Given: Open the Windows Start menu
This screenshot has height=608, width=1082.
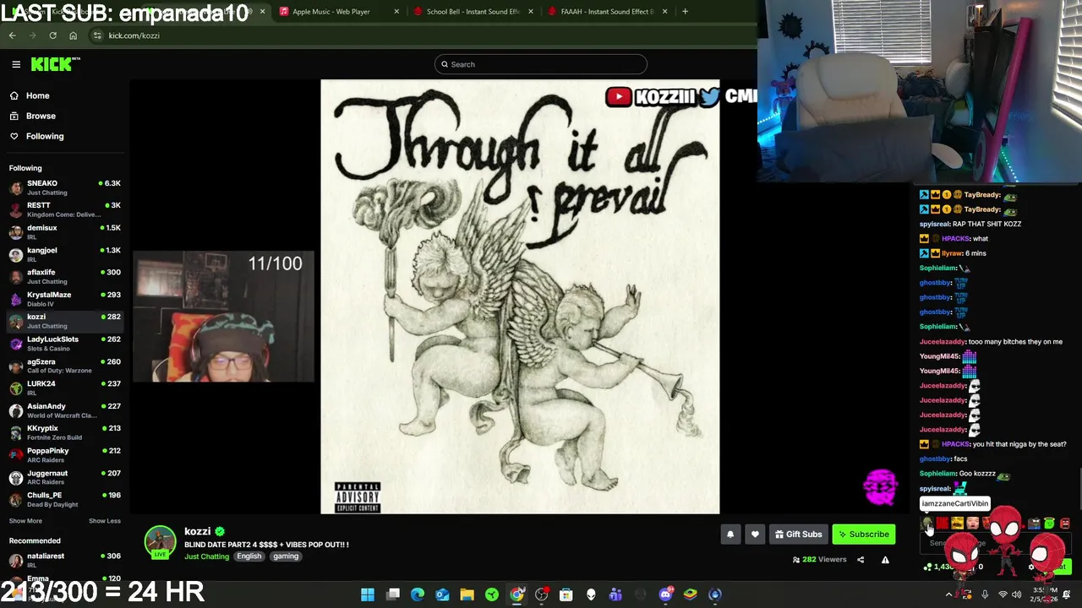Looking at the screenshot, I should 368,594.
